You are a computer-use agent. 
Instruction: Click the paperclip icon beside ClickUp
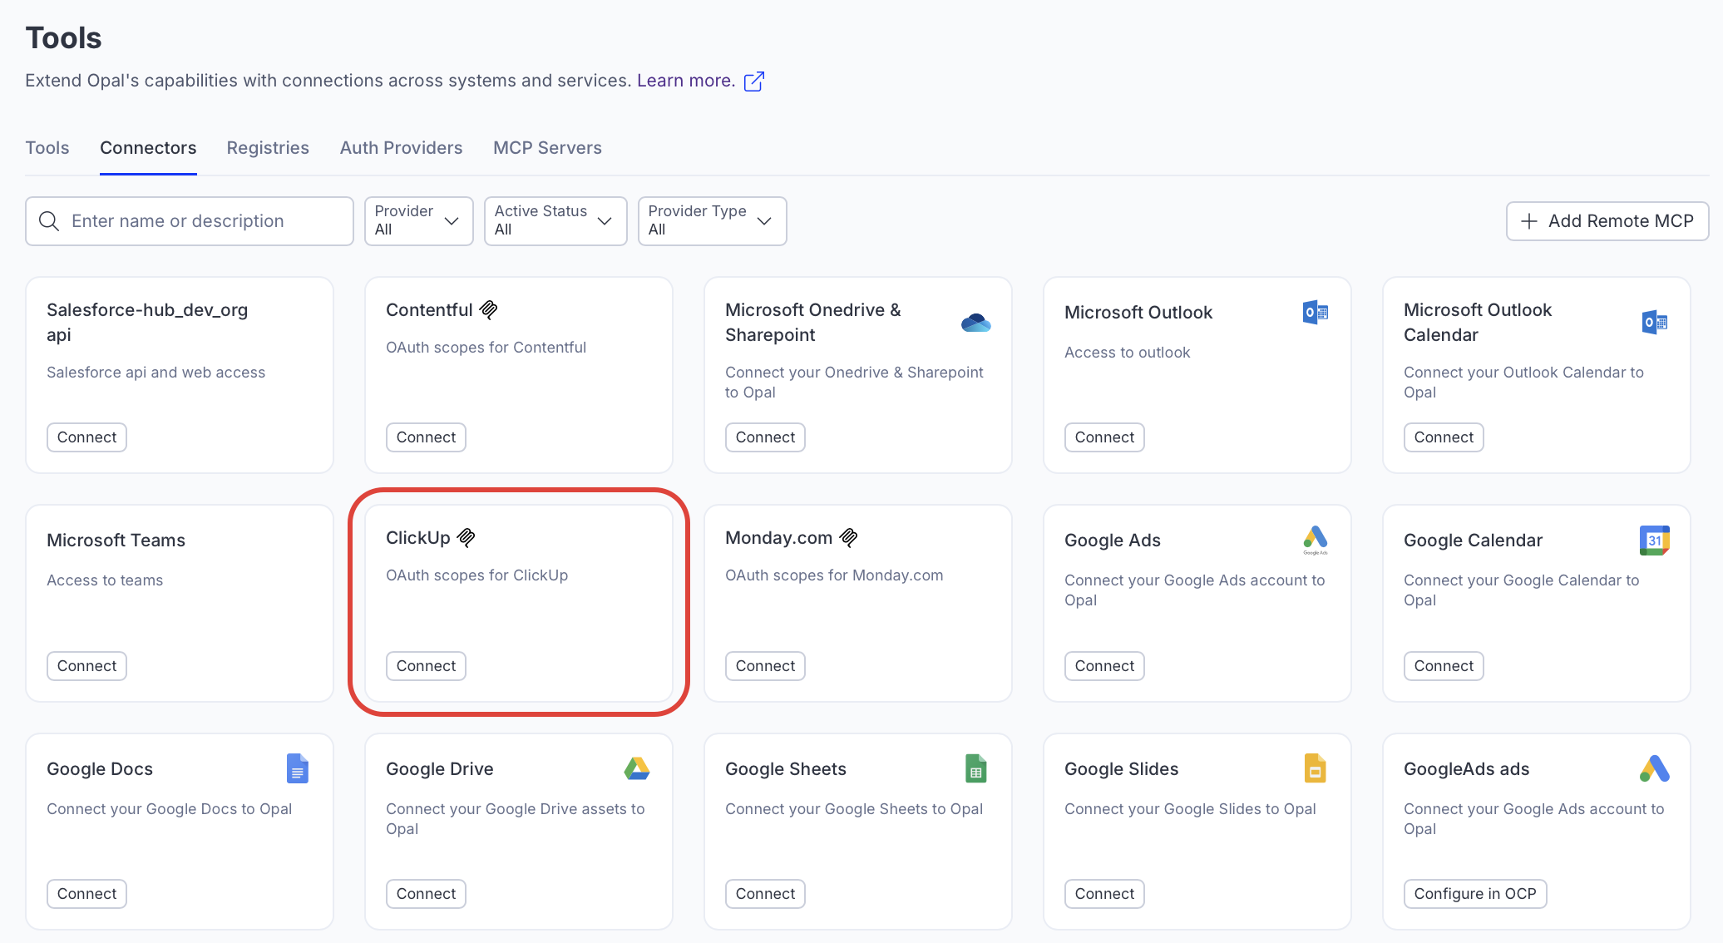[x=466, y=536]
